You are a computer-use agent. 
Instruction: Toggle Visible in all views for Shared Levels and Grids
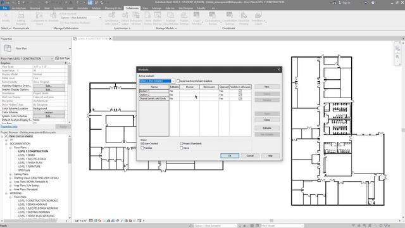(240, 99)
